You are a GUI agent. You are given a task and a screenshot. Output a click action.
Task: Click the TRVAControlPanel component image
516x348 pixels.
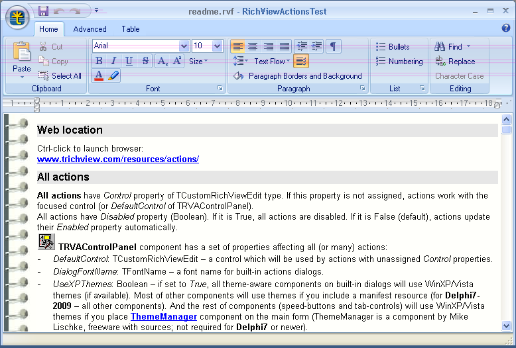pos(46,241)
